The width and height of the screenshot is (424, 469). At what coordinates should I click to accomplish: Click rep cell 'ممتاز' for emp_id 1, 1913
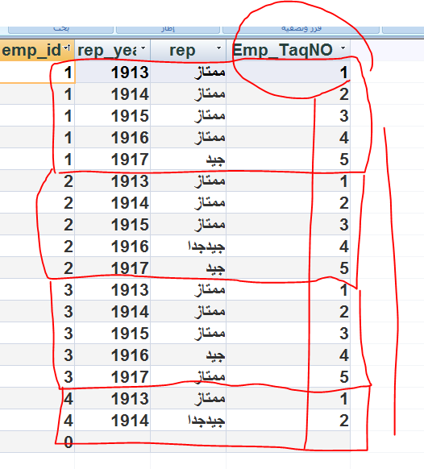[x=188, y=72]
